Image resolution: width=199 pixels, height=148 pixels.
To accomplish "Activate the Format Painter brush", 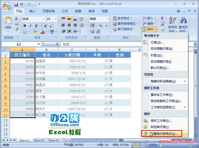I will click(x=16, y=29).
